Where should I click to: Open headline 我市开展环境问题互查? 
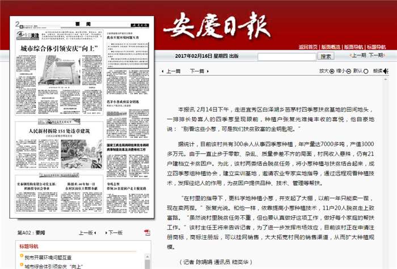[48, 257]
